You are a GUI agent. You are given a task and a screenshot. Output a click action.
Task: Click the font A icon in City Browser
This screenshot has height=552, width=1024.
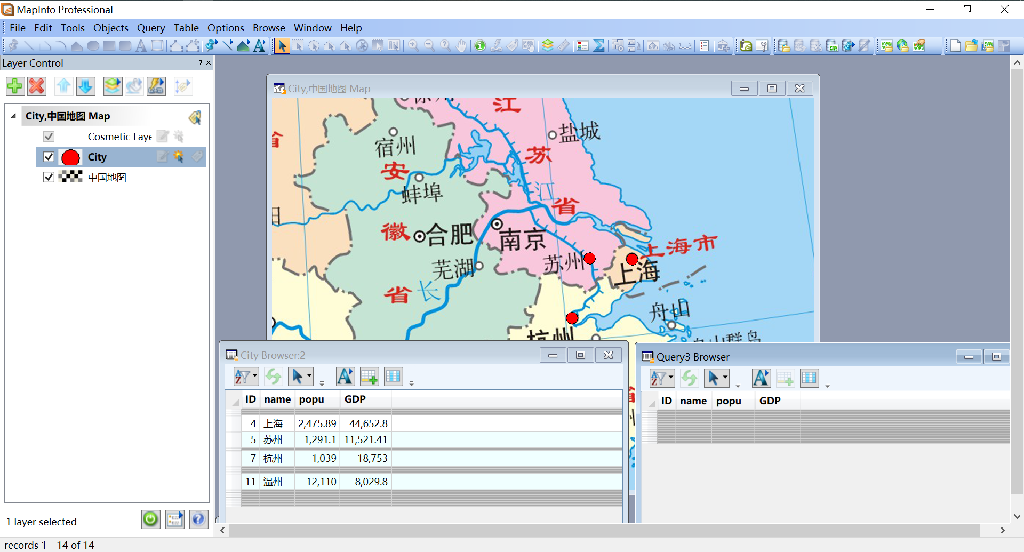coord(345,377)
